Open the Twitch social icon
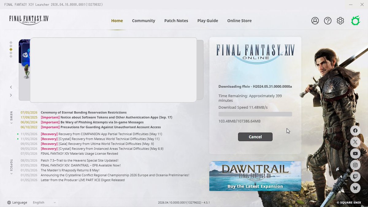This screenshot has width=368, height=207. pos(355,177)
